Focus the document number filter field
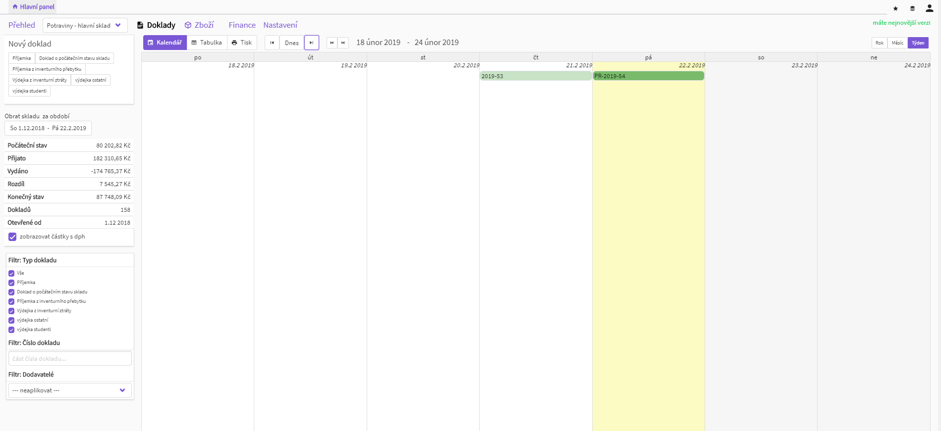Image resolution: width=941 pixels, height=431 pixels. pyautogui.click(x=70, y=359)
